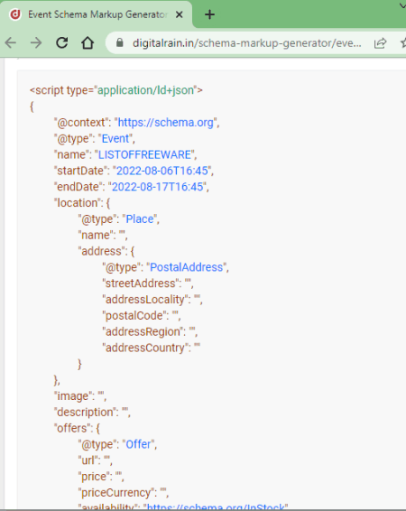Click the LISTOFFREEWARE name value
This screenshot has height=511, width=406.
[x=144, y=154]
